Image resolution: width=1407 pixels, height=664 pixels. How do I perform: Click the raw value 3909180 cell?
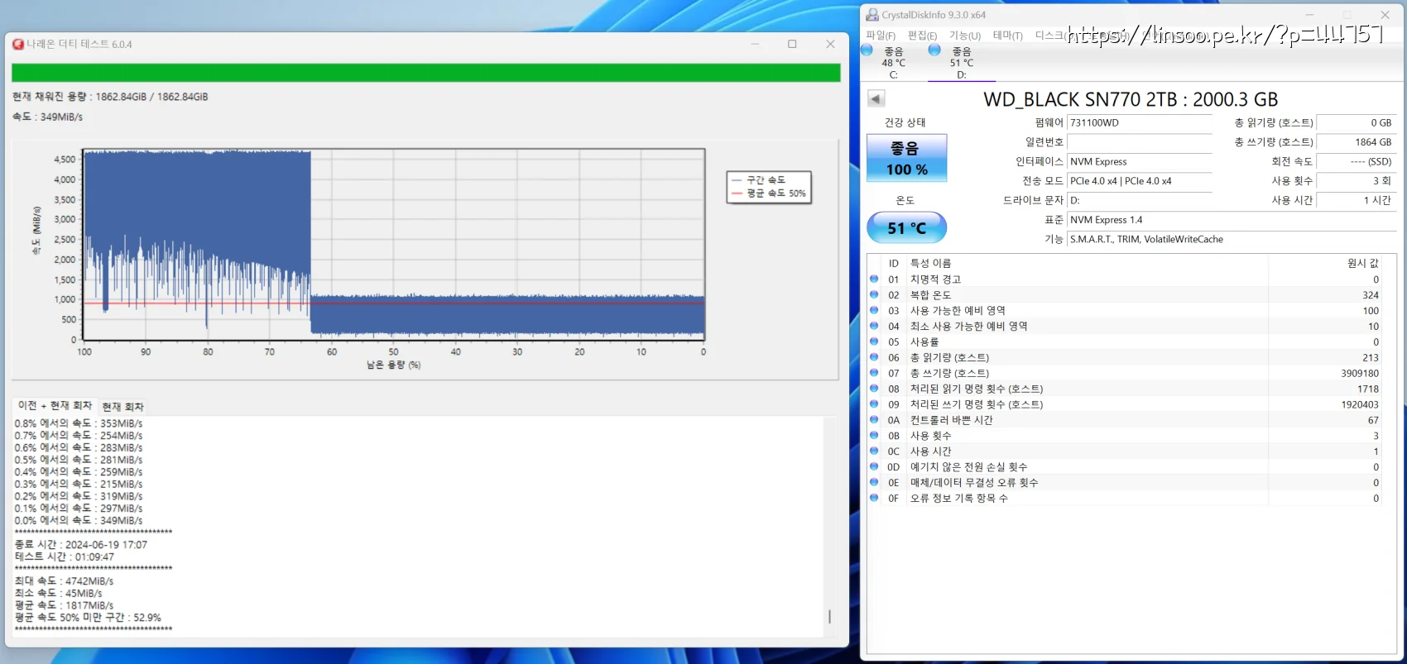pyautogui.click(x=1360, y=374)
